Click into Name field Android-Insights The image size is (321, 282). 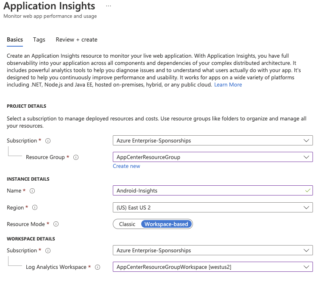(x=213, y=190)
